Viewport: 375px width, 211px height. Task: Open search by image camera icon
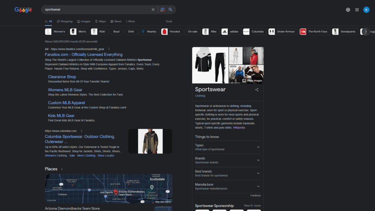[x=163, y=10]
